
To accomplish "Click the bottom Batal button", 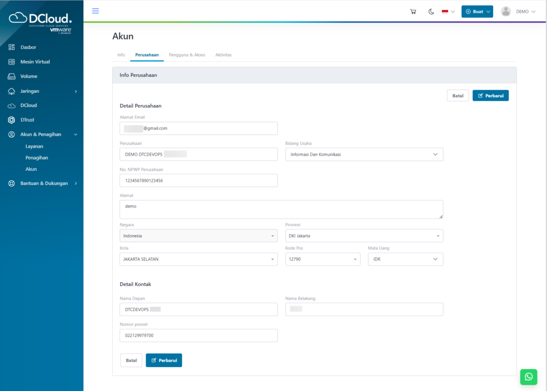I will pos(131,361).
